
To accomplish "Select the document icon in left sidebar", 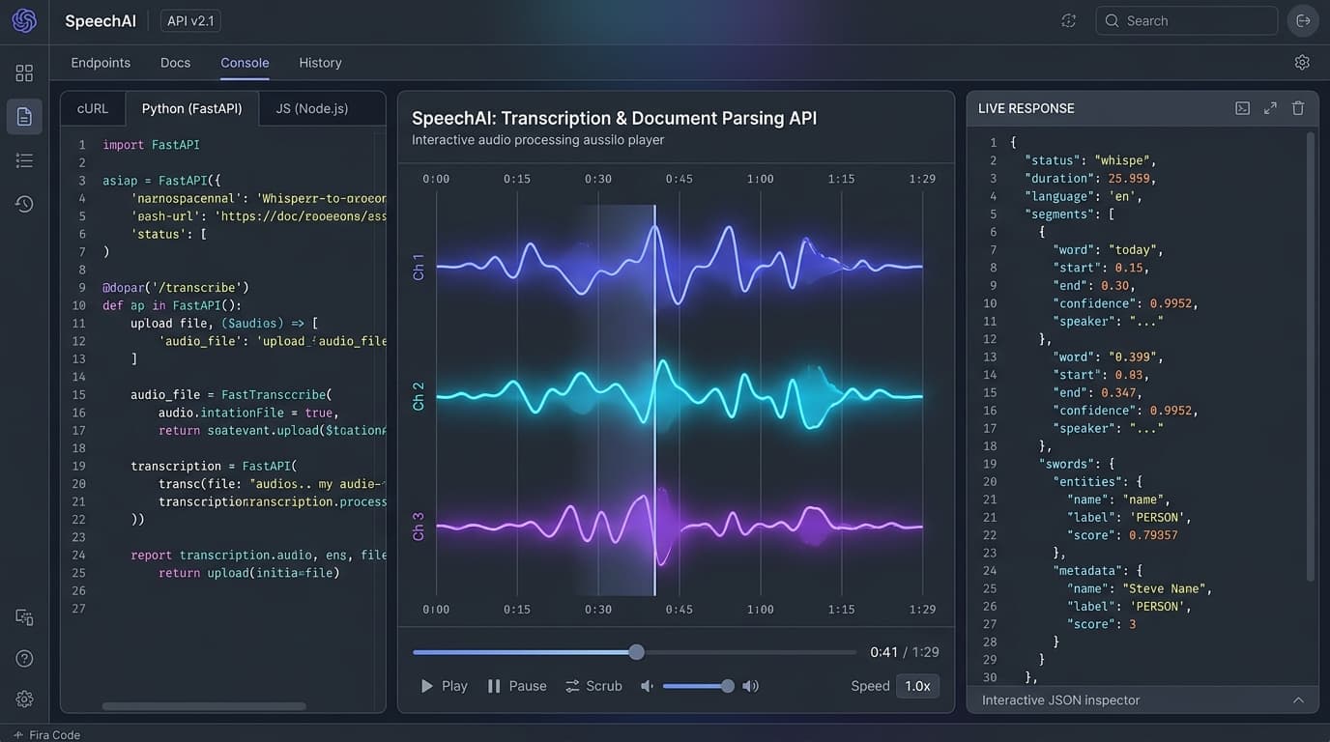I will [x=24, y=117].
